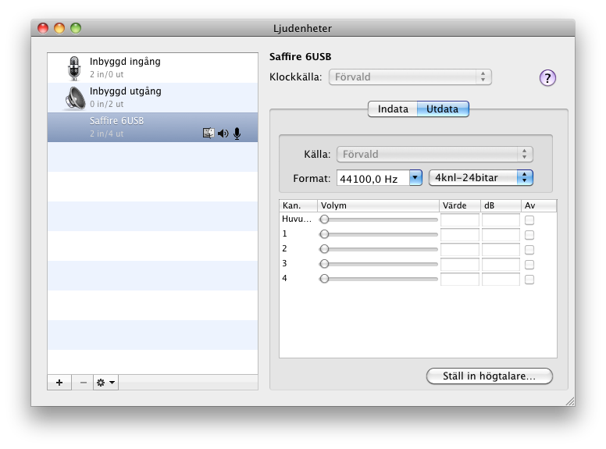Open the gear action menu below device list
This screenshot has width=606, height=449.
coord(105,383)
